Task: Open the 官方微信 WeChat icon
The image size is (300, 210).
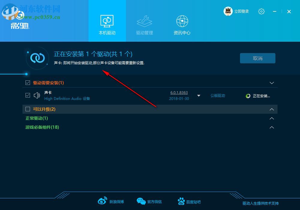Action: (141, 200)
